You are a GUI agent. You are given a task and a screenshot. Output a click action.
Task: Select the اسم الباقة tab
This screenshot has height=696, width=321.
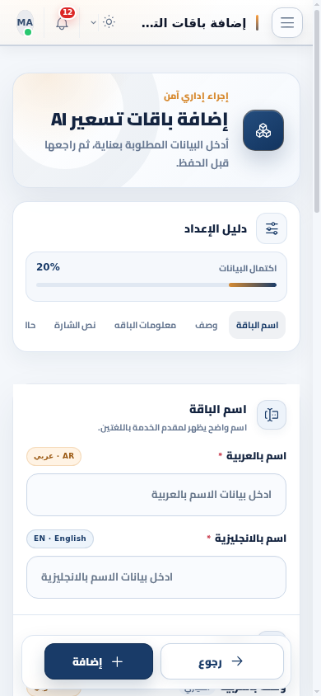pyautogui.click(x=258, y=326)
